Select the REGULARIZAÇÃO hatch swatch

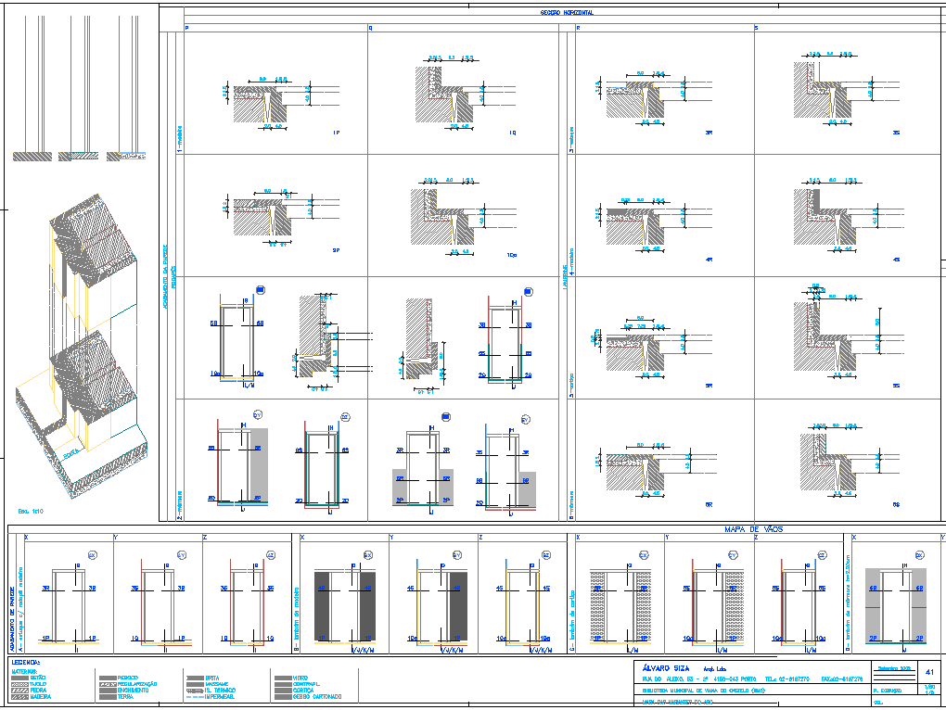pos(108,684)
